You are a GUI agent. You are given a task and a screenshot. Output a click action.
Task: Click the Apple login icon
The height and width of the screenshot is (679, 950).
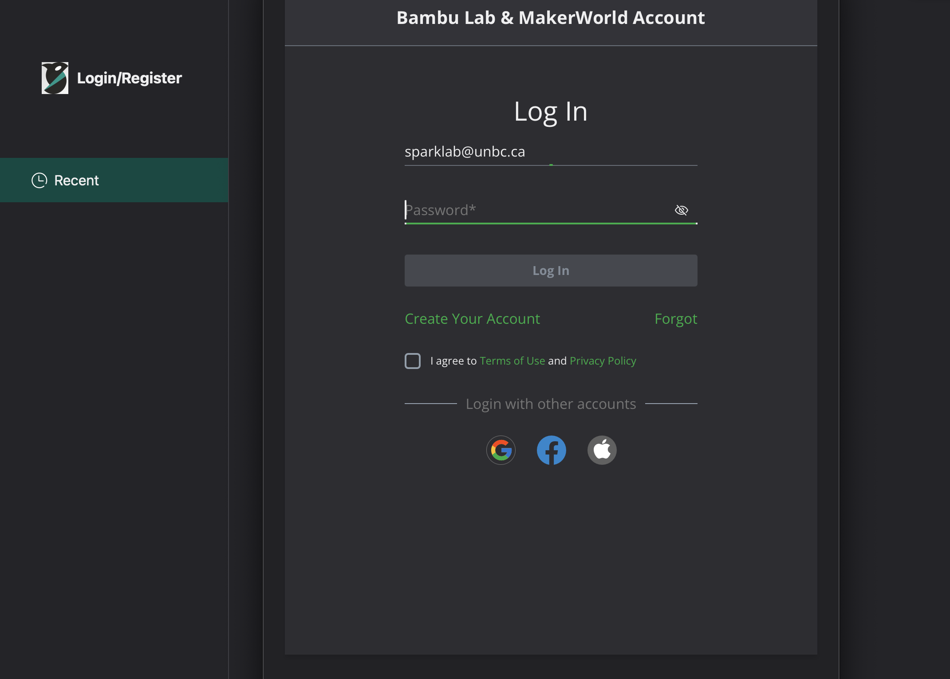point(602,450)
